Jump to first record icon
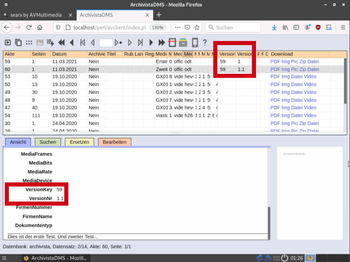 (x=83, y=42)
